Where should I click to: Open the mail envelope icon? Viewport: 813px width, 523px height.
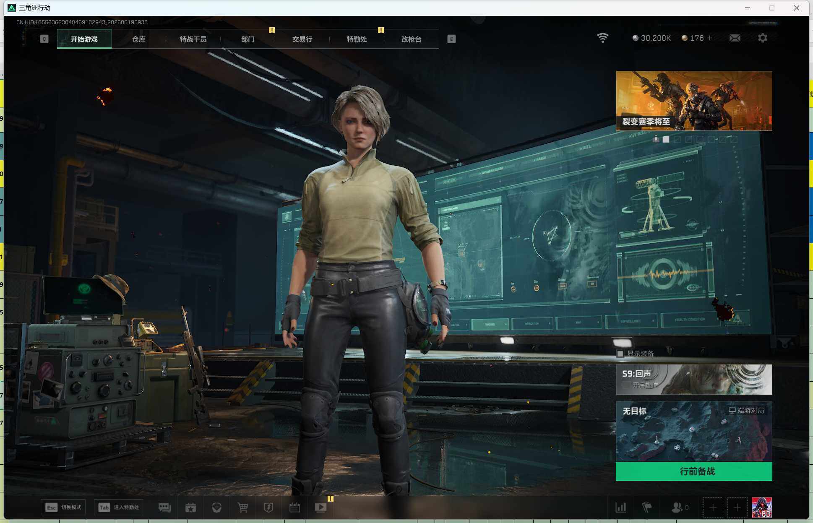pyautogui.click(x=735, y=38)
